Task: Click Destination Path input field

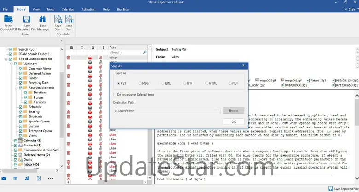Action: [x=167, y=111]
